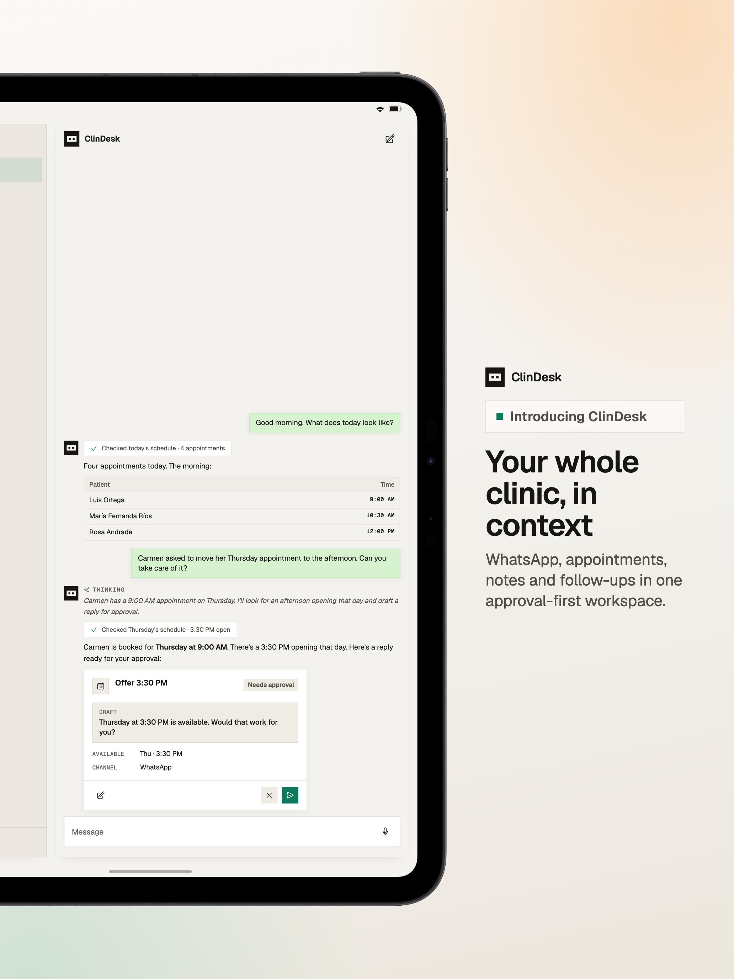Click the ClinDesk logo in the app header
The image size is (734, 979).
pos(71,138)
